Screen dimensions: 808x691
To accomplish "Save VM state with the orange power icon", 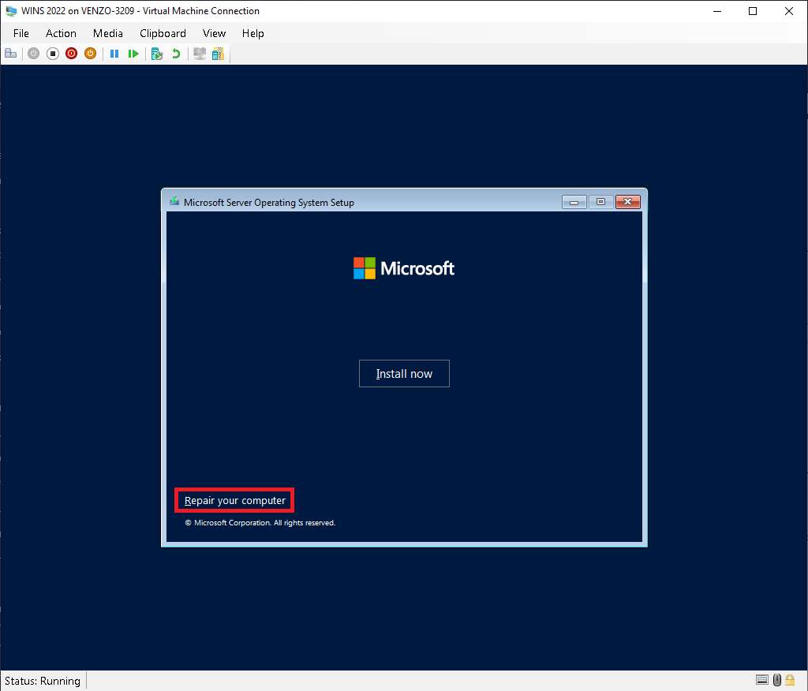I will click(90, 54).
